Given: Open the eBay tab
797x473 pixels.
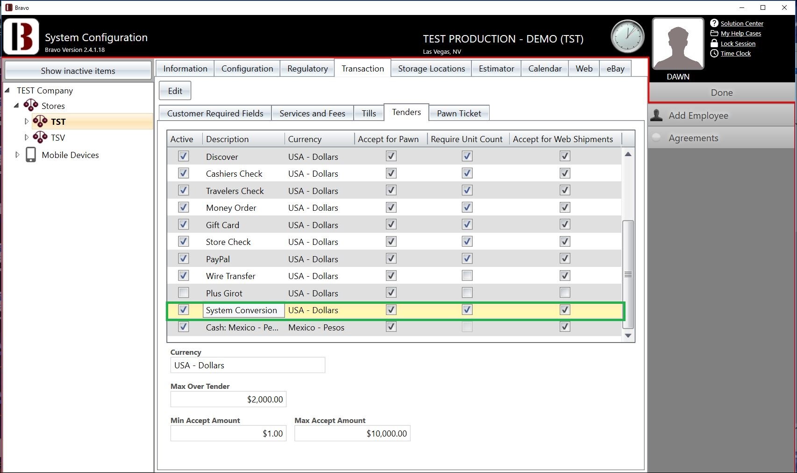Looking at the screenshot, I should click(x=615, y=68).
